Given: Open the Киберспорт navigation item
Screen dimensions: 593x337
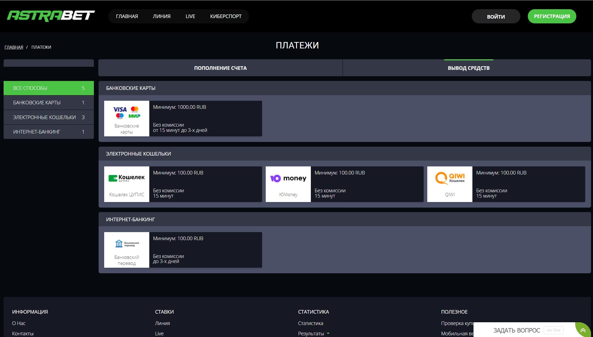Looking at the screenshot, I should 226,16.
